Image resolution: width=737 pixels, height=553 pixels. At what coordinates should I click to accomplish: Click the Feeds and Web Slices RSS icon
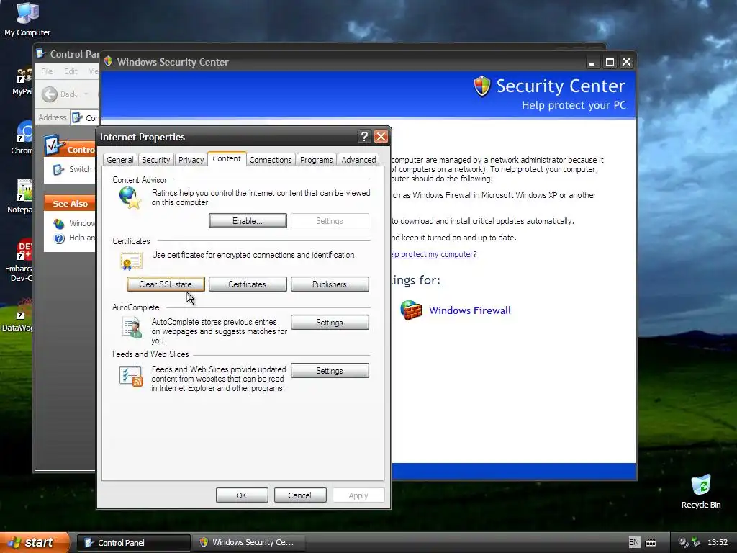point(131,376)
